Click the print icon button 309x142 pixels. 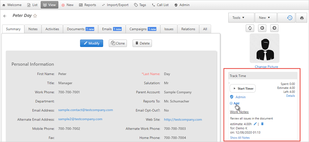pos(302,18)
